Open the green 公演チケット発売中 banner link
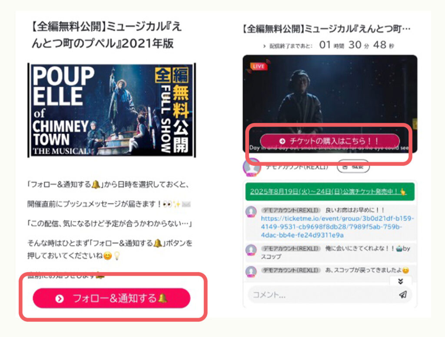Image resolution: width=445 pixels, height=337 pixels. pyautogui.click(x=330, y=192)
